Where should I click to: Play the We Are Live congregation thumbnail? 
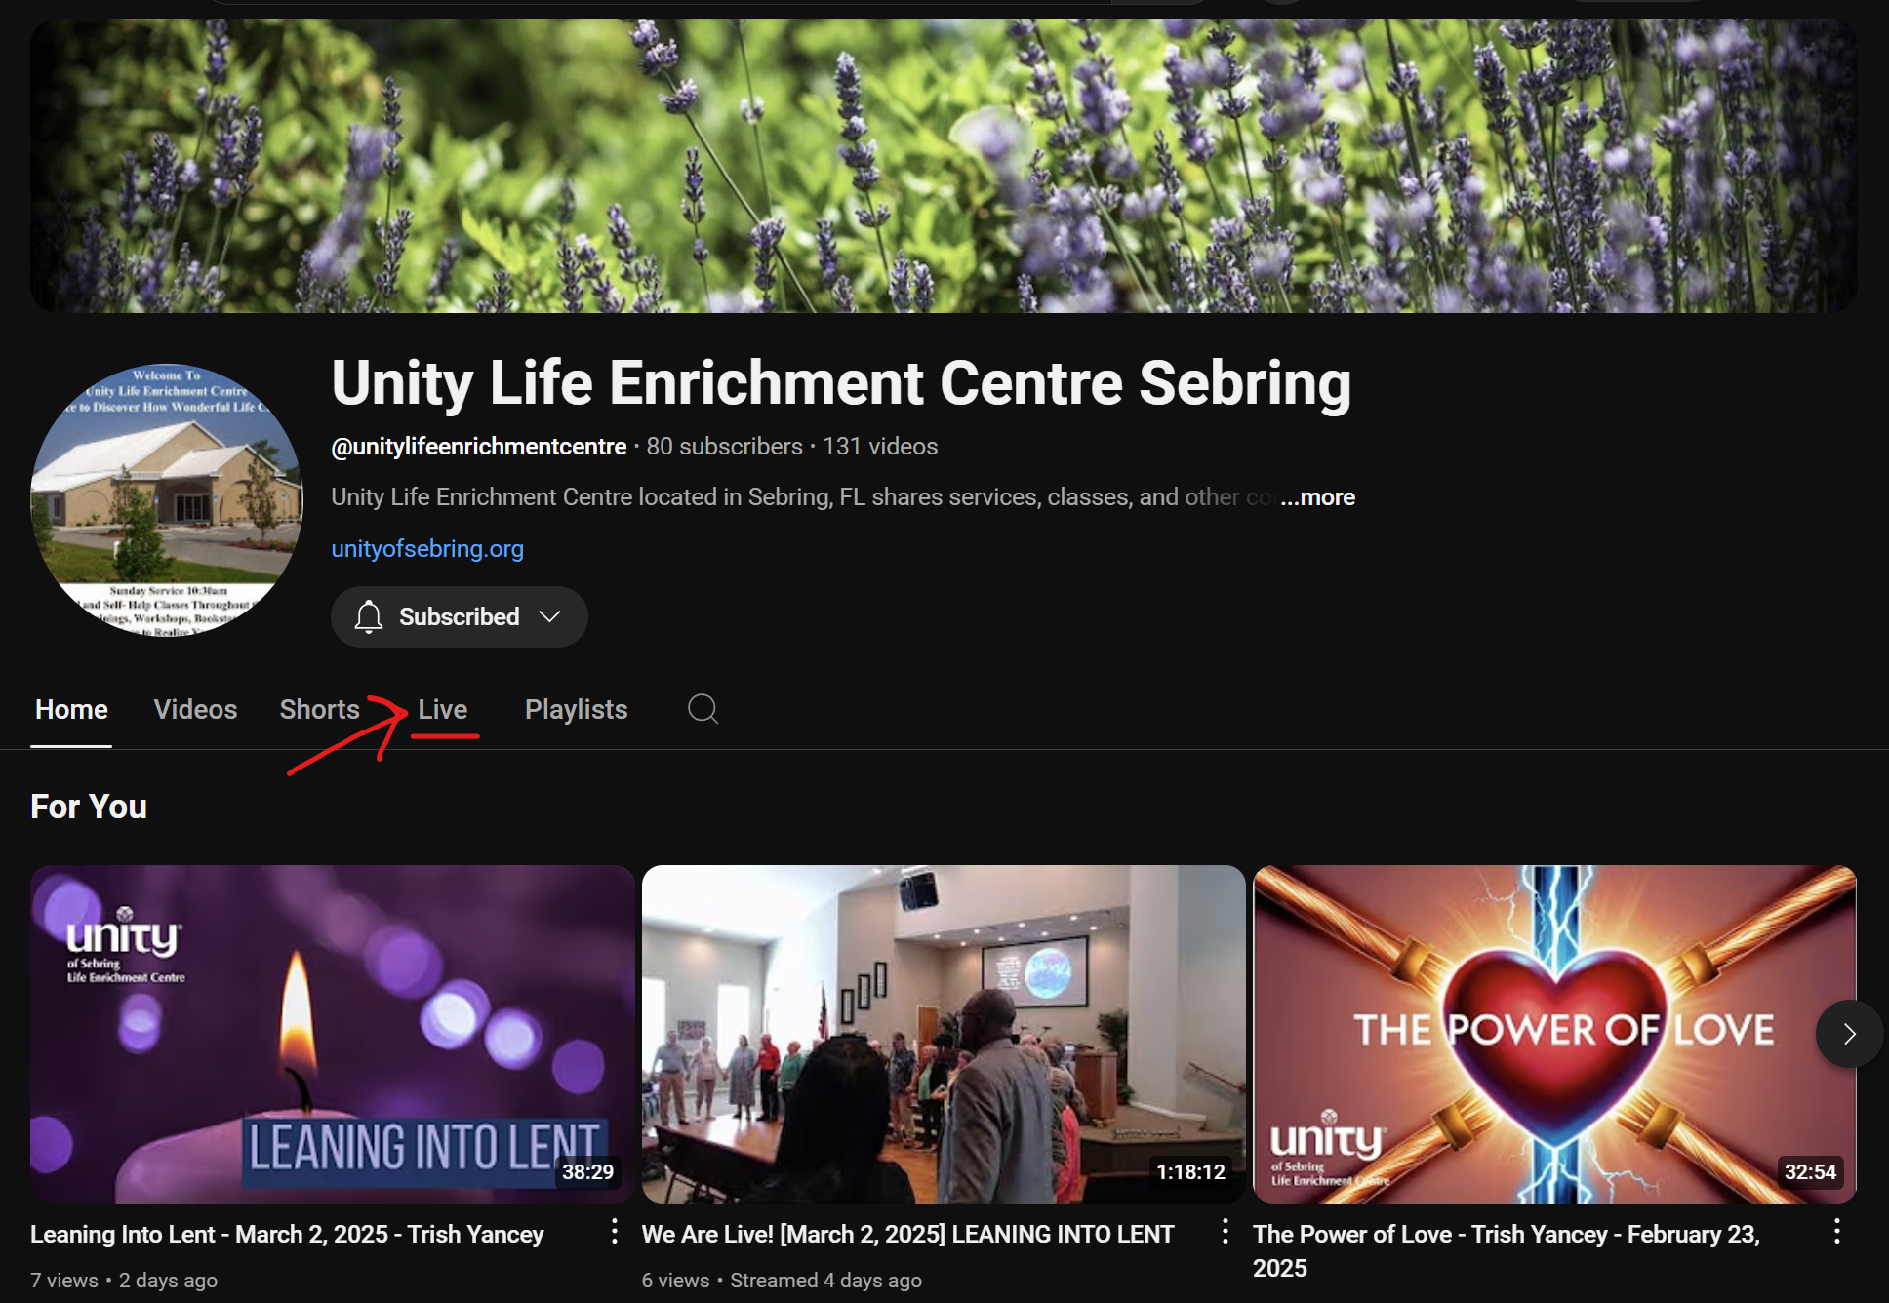943,1034
